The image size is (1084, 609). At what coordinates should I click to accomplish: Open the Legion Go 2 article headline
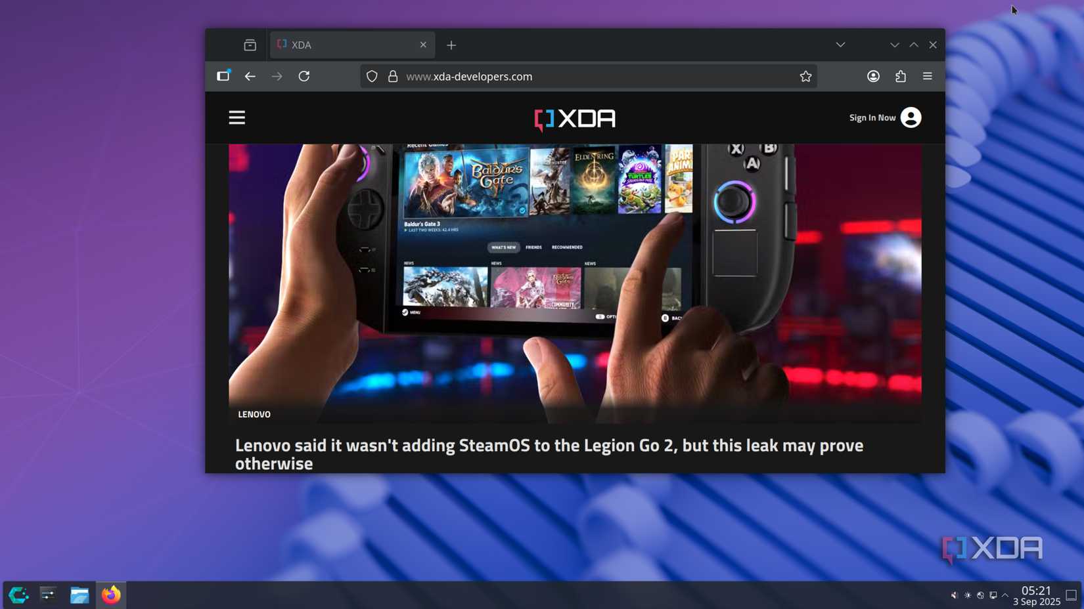click(549, 453)
